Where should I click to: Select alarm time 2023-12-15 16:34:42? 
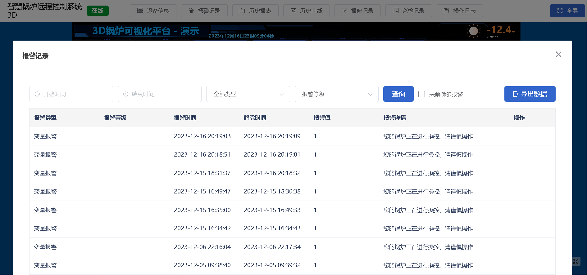tap(202, 228)
